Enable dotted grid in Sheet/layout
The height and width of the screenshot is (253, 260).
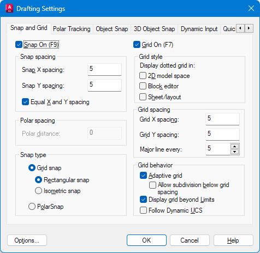tap(143, 97)
